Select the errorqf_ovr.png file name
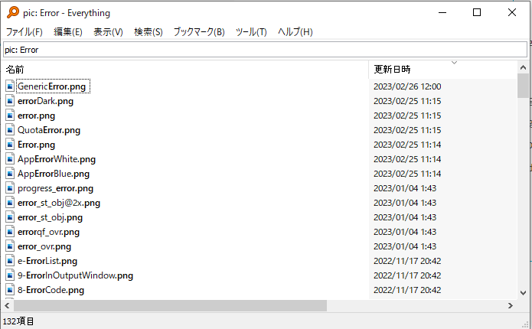The image size is (532, 329). (48, 232)
